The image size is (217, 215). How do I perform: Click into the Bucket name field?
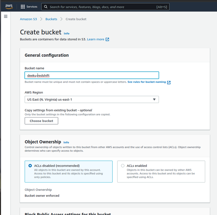pyautogui.click(x=92, y=76)
